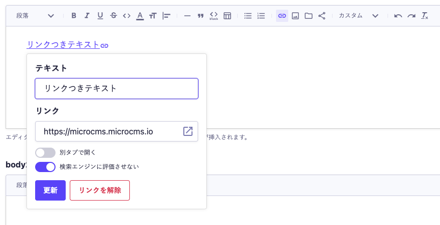
Task: Click the テキスト input field
Action: pos(117,89)
